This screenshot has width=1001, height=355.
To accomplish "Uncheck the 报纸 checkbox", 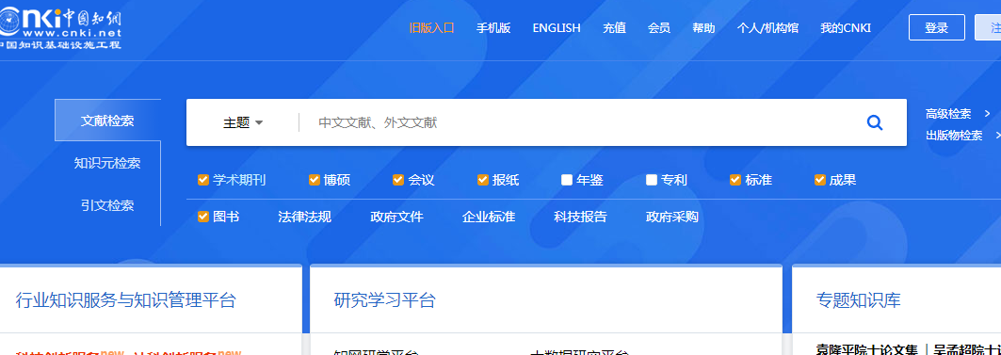I will click(x=483, y=180).
